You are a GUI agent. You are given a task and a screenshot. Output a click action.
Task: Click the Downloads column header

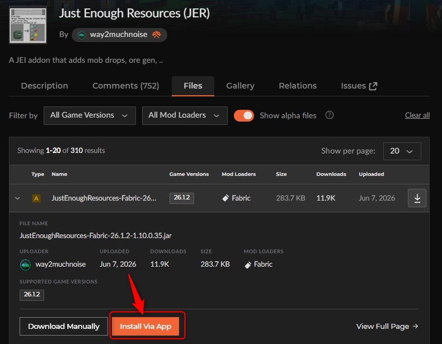(331, 174)
